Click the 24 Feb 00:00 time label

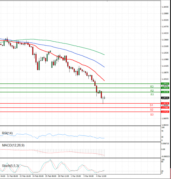click(38, 176)
